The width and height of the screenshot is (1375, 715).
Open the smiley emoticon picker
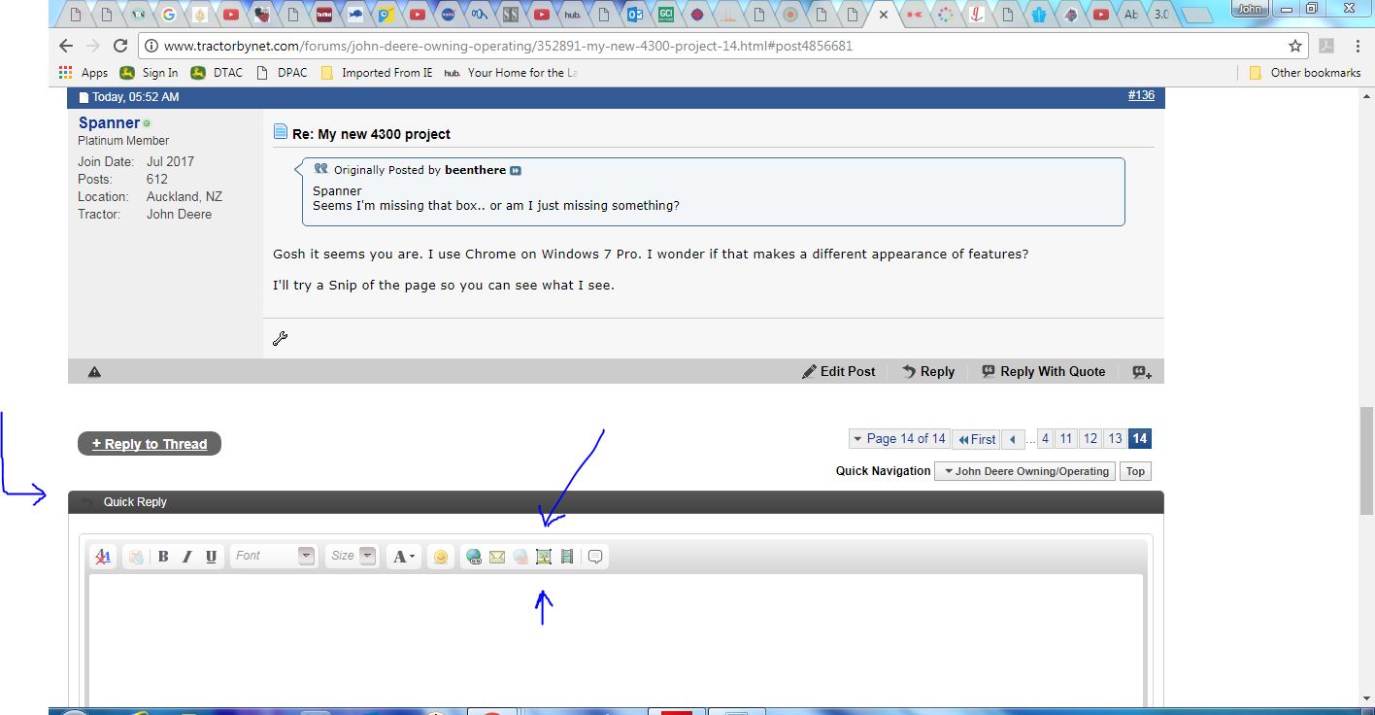(441, 557)
